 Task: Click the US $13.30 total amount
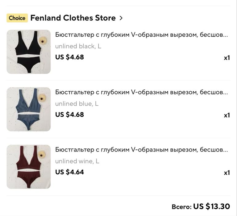tap(212, 206)
